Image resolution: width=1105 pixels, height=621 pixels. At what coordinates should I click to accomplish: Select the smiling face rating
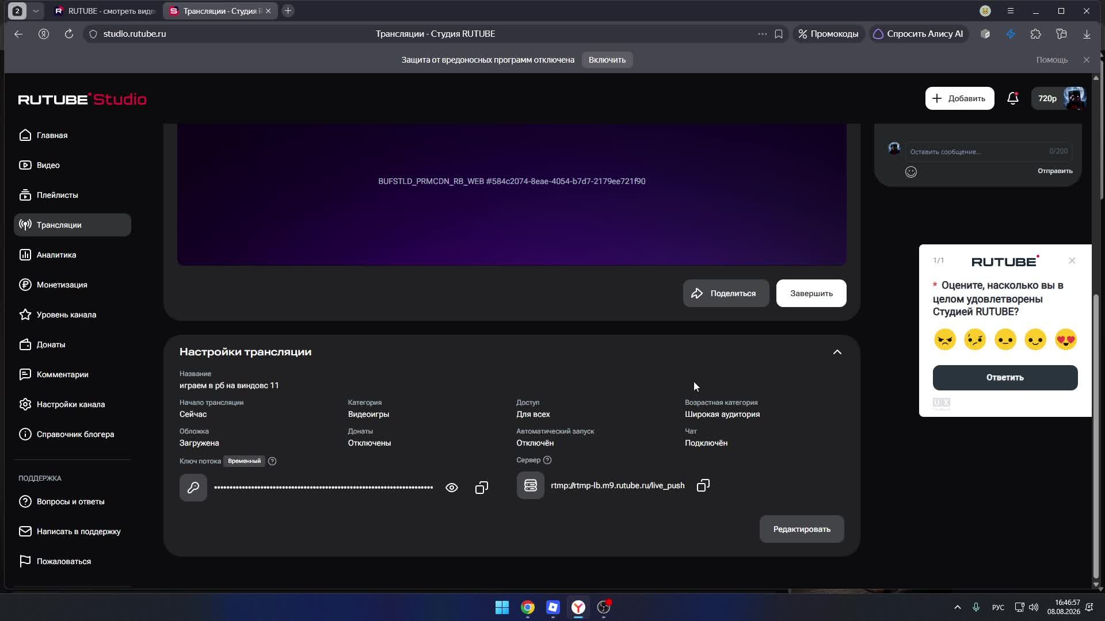click(x=1035, y=339)
